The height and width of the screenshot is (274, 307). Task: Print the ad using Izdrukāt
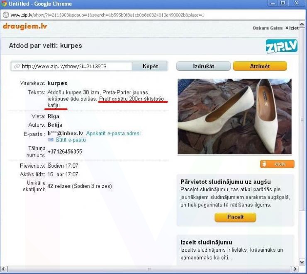coord(203,66)
